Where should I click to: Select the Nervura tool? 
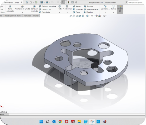coord(77,6)
